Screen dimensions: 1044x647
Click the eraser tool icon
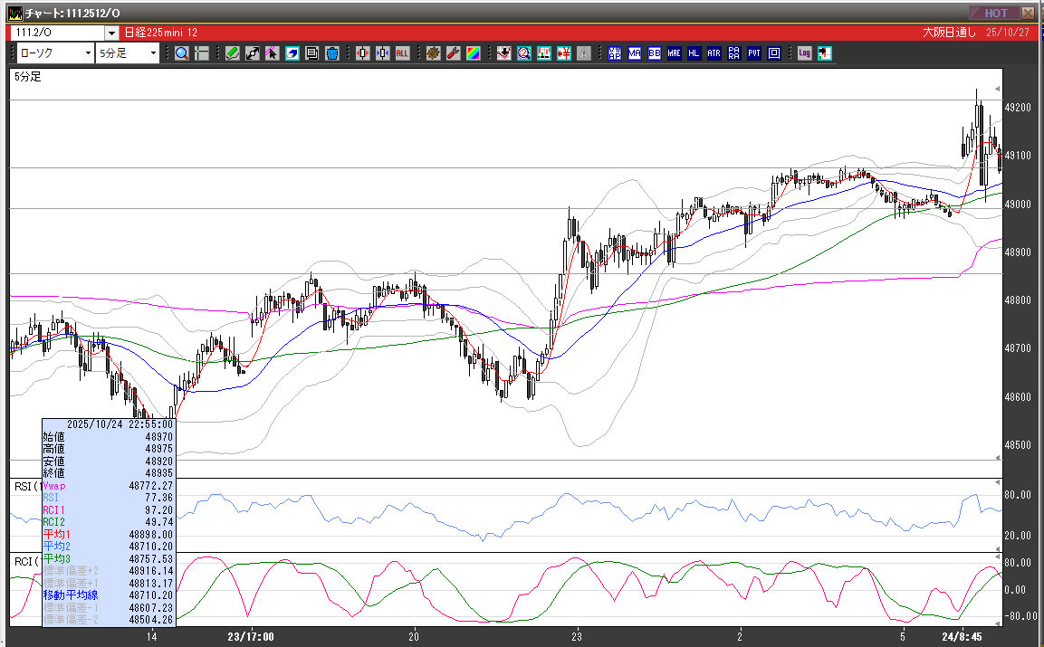coord(292,53)
